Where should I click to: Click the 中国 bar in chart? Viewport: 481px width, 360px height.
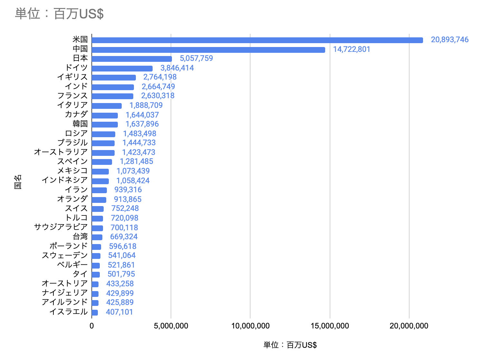208,50
